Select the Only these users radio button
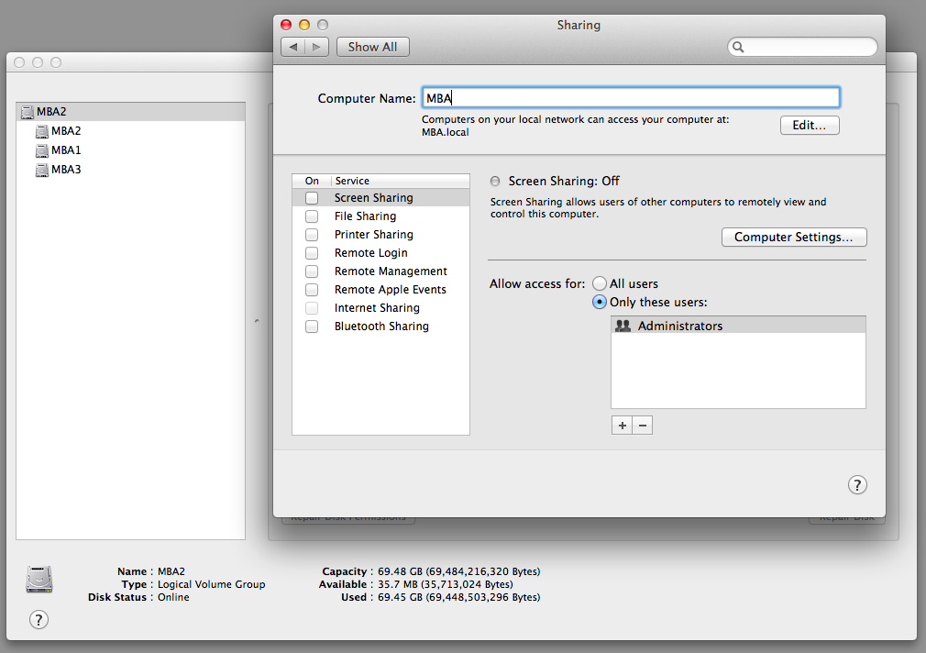Screen dimensions: 926x653 (600, 302)
